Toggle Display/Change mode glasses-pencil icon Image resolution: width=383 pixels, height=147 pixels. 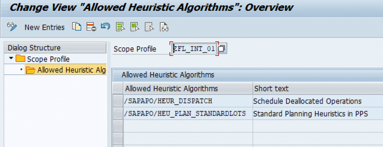click(x=12, y=27)
